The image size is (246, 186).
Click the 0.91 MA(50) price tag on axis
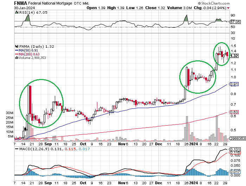click(x=234, y=84)
